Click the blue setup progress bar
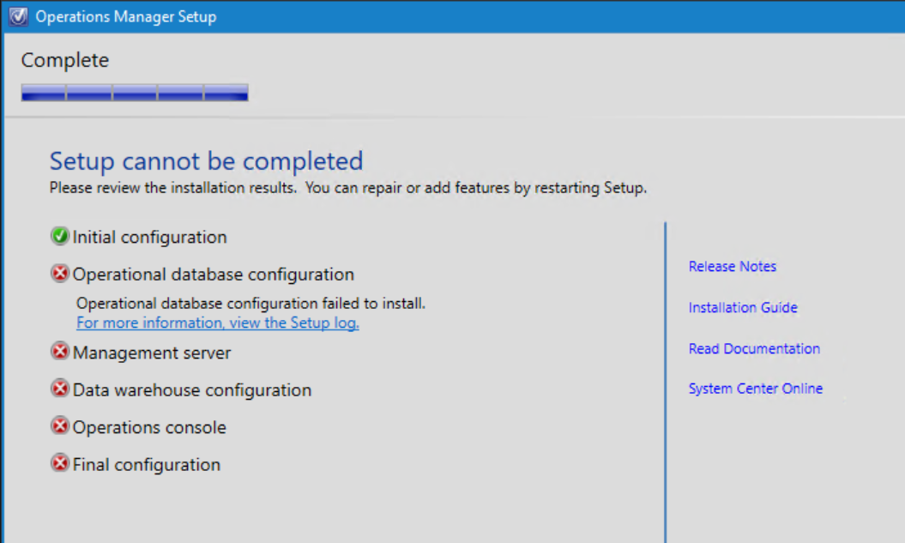 coord(135,93)
